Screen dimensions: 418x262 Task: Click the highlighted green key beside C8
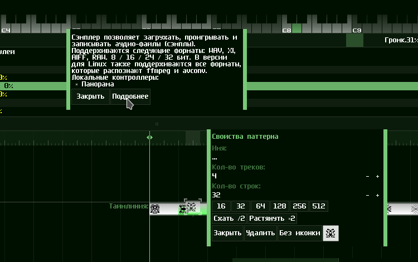coord(297,28)
